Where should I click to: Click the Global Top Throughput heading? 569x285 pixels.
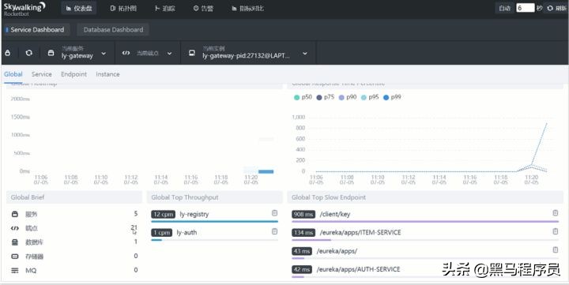tap(185, 197)
